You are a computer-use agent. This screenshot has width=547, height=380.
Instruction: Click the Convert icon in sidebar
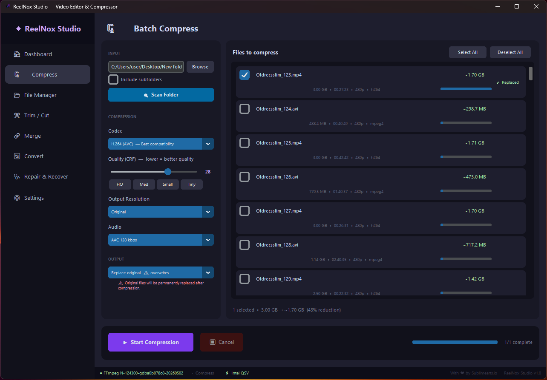(x=17, y=156)
